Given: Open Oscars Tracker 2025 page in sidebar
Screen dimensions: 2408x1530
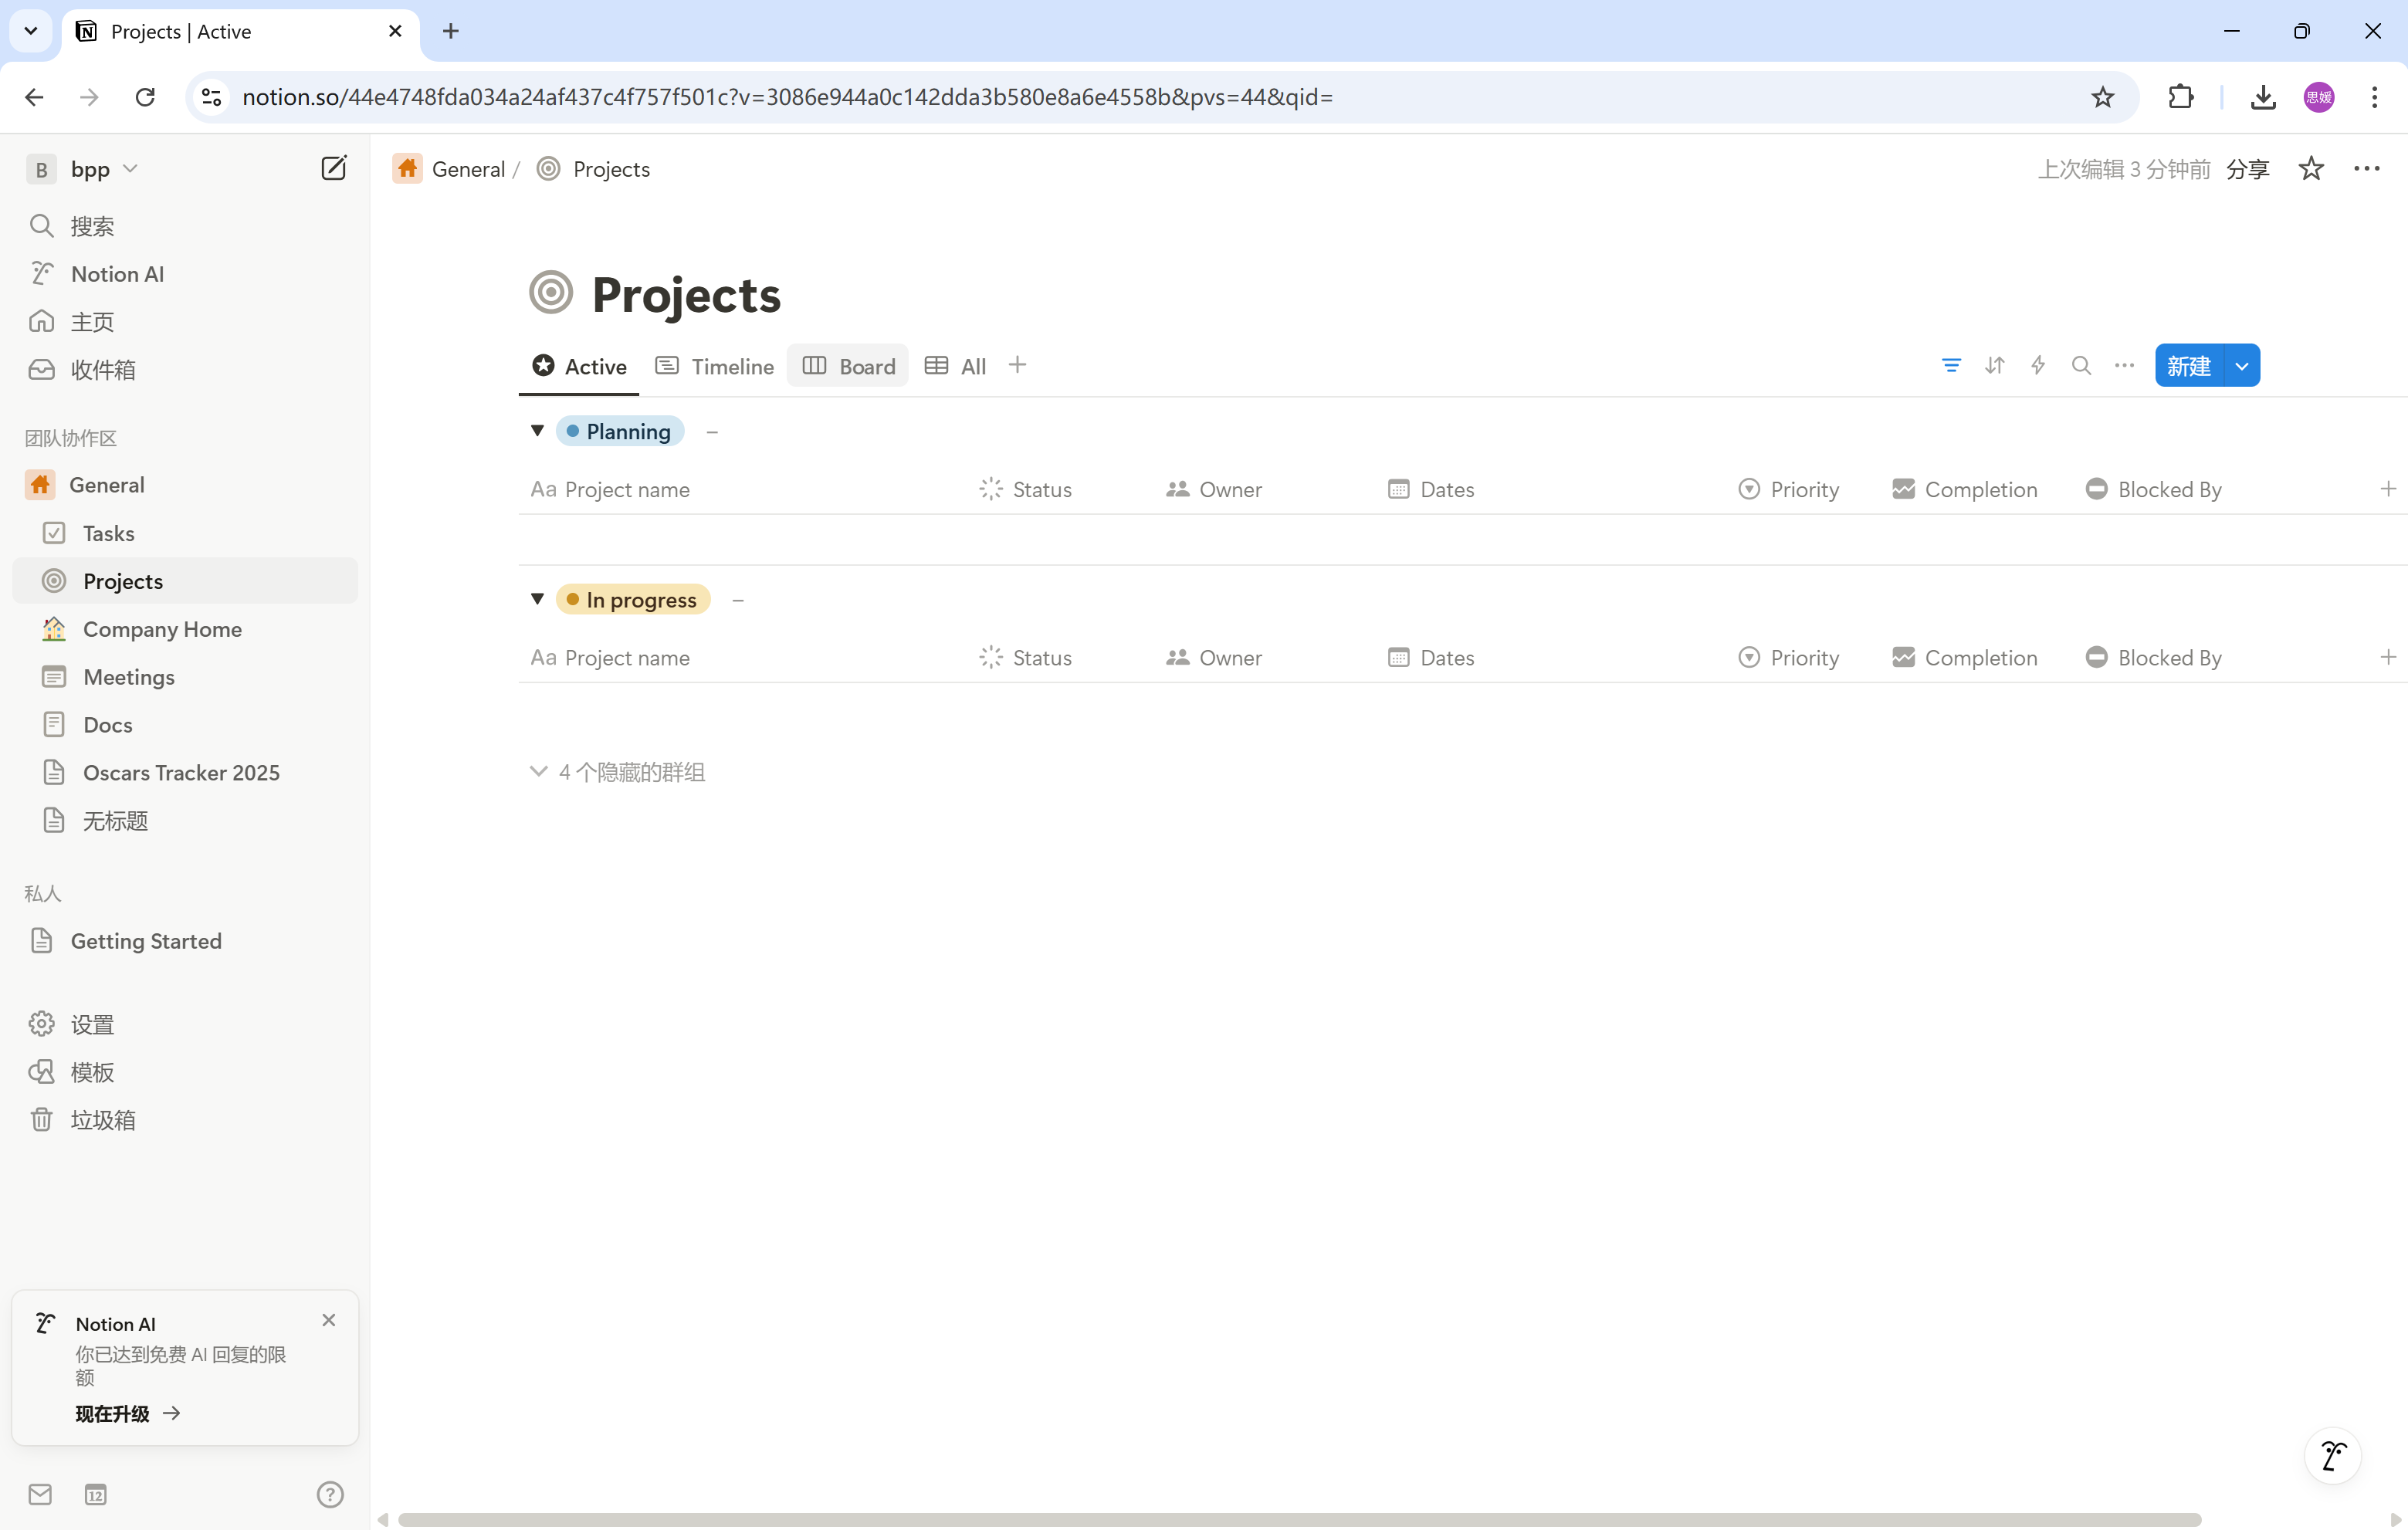Looking at the screenshot, I should (181, 772).
